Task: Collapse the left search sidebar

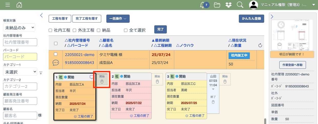Action: point(42,15)
